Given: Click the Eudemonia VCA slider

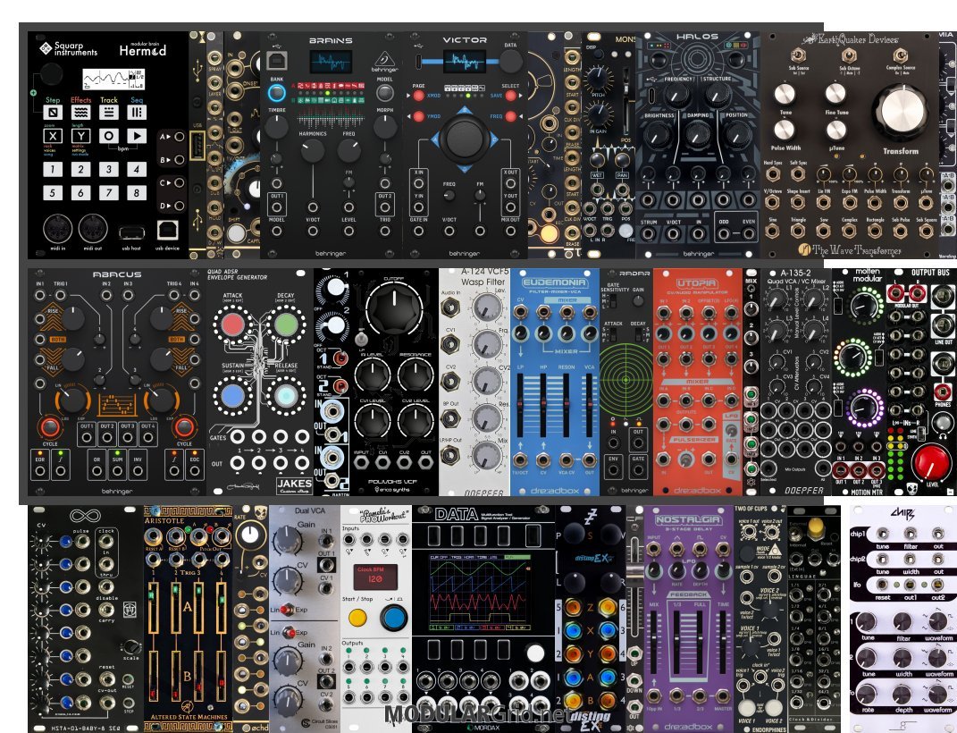Looking at the screenshot, I should pyautogui.click(x=589, y=405).
